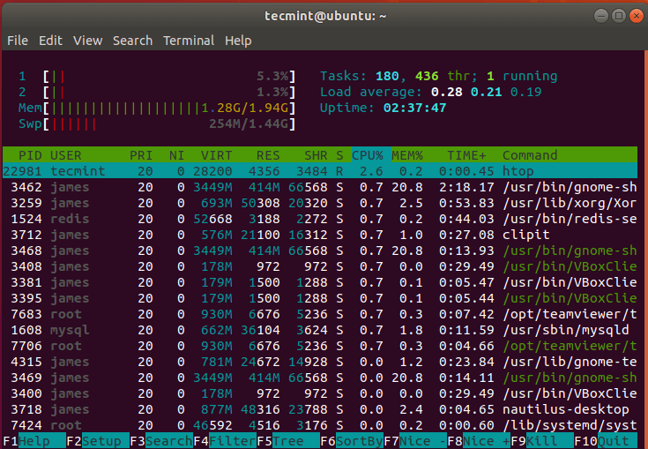Sort by the MEM% column header
The width and height of the screenshot is (648, 449).
coord(407,155)
